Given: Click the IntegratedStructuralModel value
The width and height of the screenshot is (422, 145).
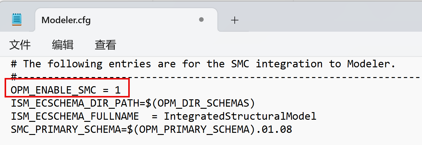Looking at the screenshot, I should pos(240,116).
